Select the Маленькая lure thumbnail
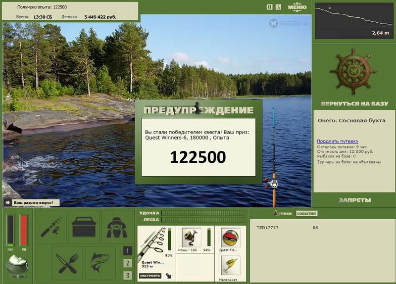 pos(231,266)
